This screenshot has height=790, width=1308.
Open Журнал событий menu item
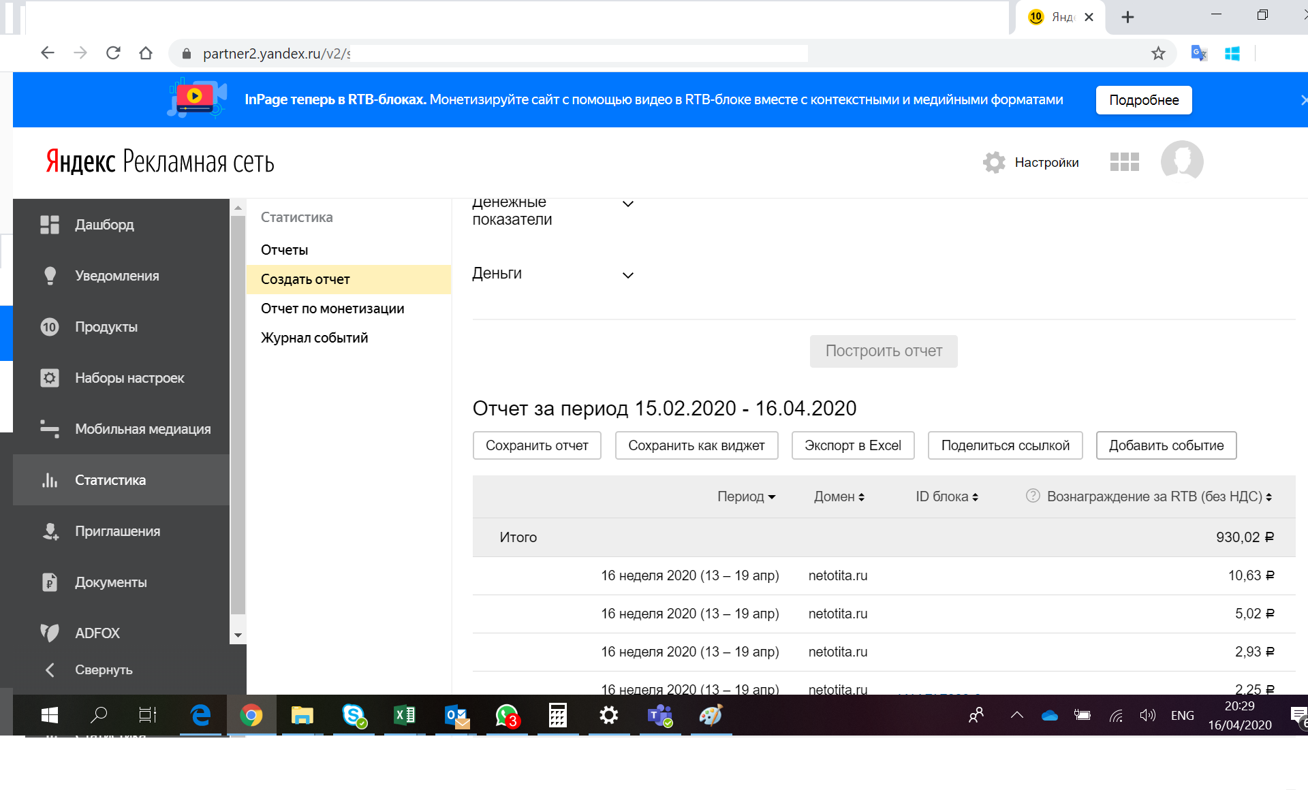(x=314, y=338)
